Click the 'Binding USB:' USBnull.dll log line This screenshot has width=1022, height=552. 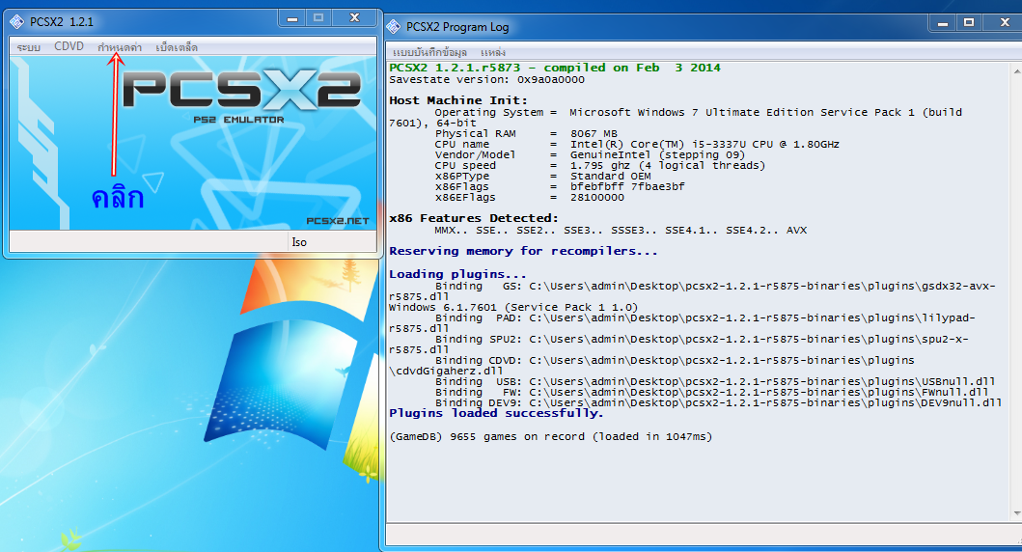tap(715, 382)
